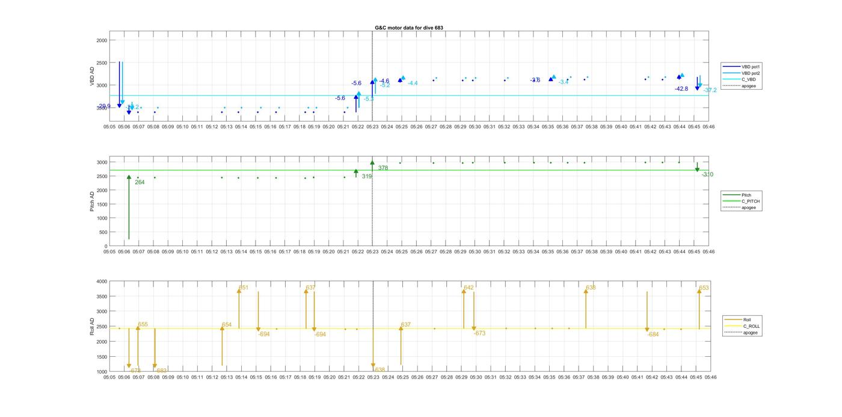
Task: Click the -673 label in Roll plot
Action: coord(479,333)
